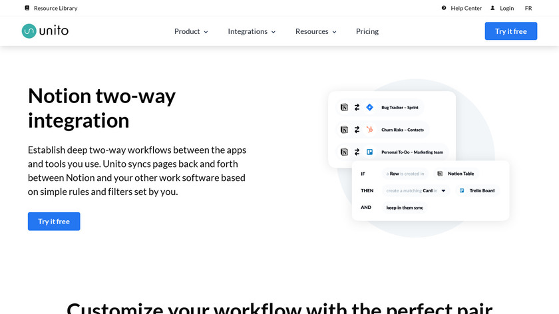Expand the Product chevron arrow
This screenshot has height=314, width=559.
click(x=206, y=32)
